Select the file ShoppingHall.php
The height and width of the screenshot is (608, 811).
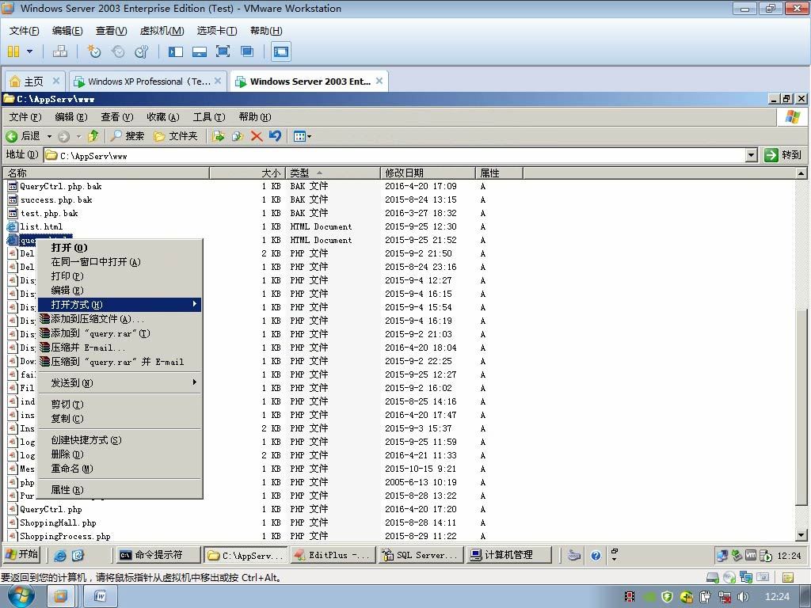[58, 522]
